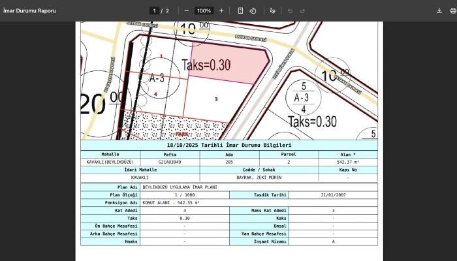This screenshot has height=261, width=457.
Task: Click the zoom in plus button
Action: pyautogui.click(x=221, y=11)
